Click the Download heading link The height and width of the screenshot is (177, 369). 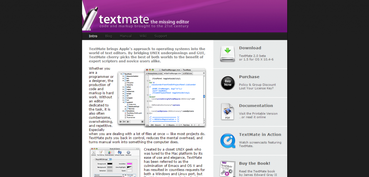[250, 48]
